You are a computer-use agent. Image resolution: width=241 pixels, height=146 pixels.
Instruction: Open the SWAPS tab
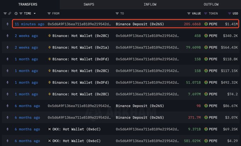click(x=89, y=4)
